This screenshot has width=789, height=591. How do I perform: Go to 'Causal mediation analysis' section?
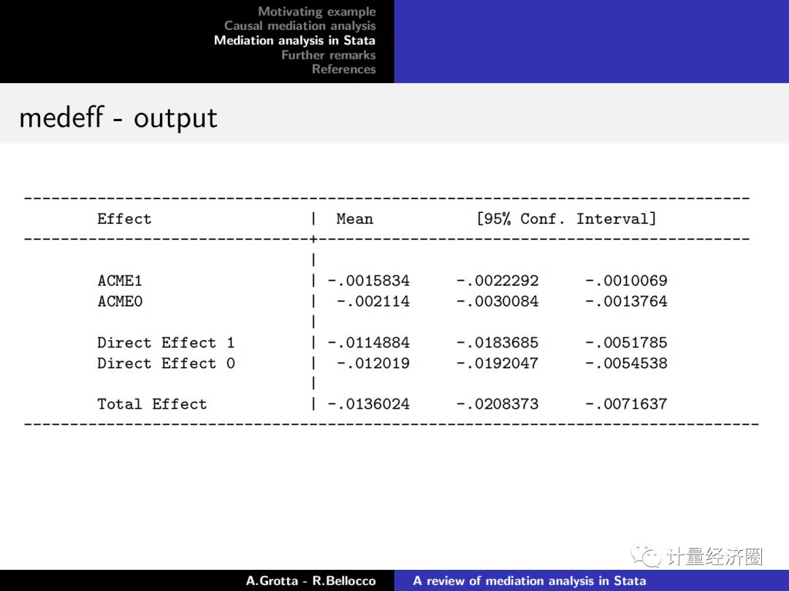click(x=300, y=26)
